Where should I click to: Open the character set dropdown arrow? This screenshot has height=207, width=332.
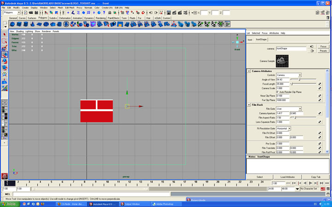pyautogui.click(x=297, y=189)
